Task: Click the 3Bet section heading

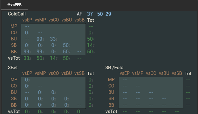Action: tap(13, 68)
